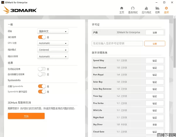Enable the 在线验证结果 switch
This screenshot has width=176, height=137.
click(42, 69)
